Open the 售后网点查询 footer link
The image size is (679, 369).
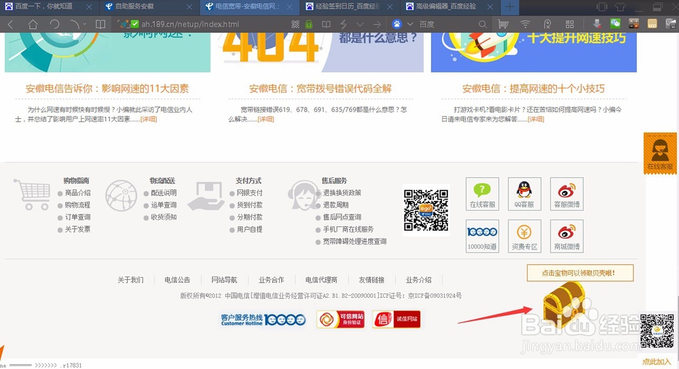pyautogui.click(x=342, y=217)
